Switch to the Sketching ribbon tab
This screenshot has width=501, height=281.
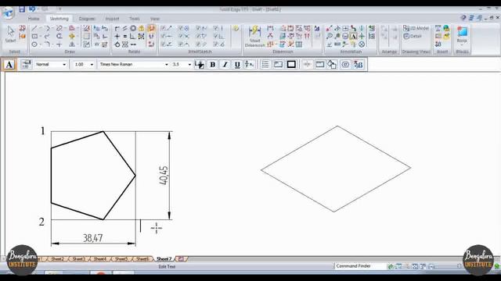tap(59, 19)
